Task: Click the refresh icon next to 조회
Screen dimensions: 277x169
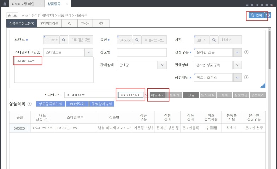Action: (268, 16)
